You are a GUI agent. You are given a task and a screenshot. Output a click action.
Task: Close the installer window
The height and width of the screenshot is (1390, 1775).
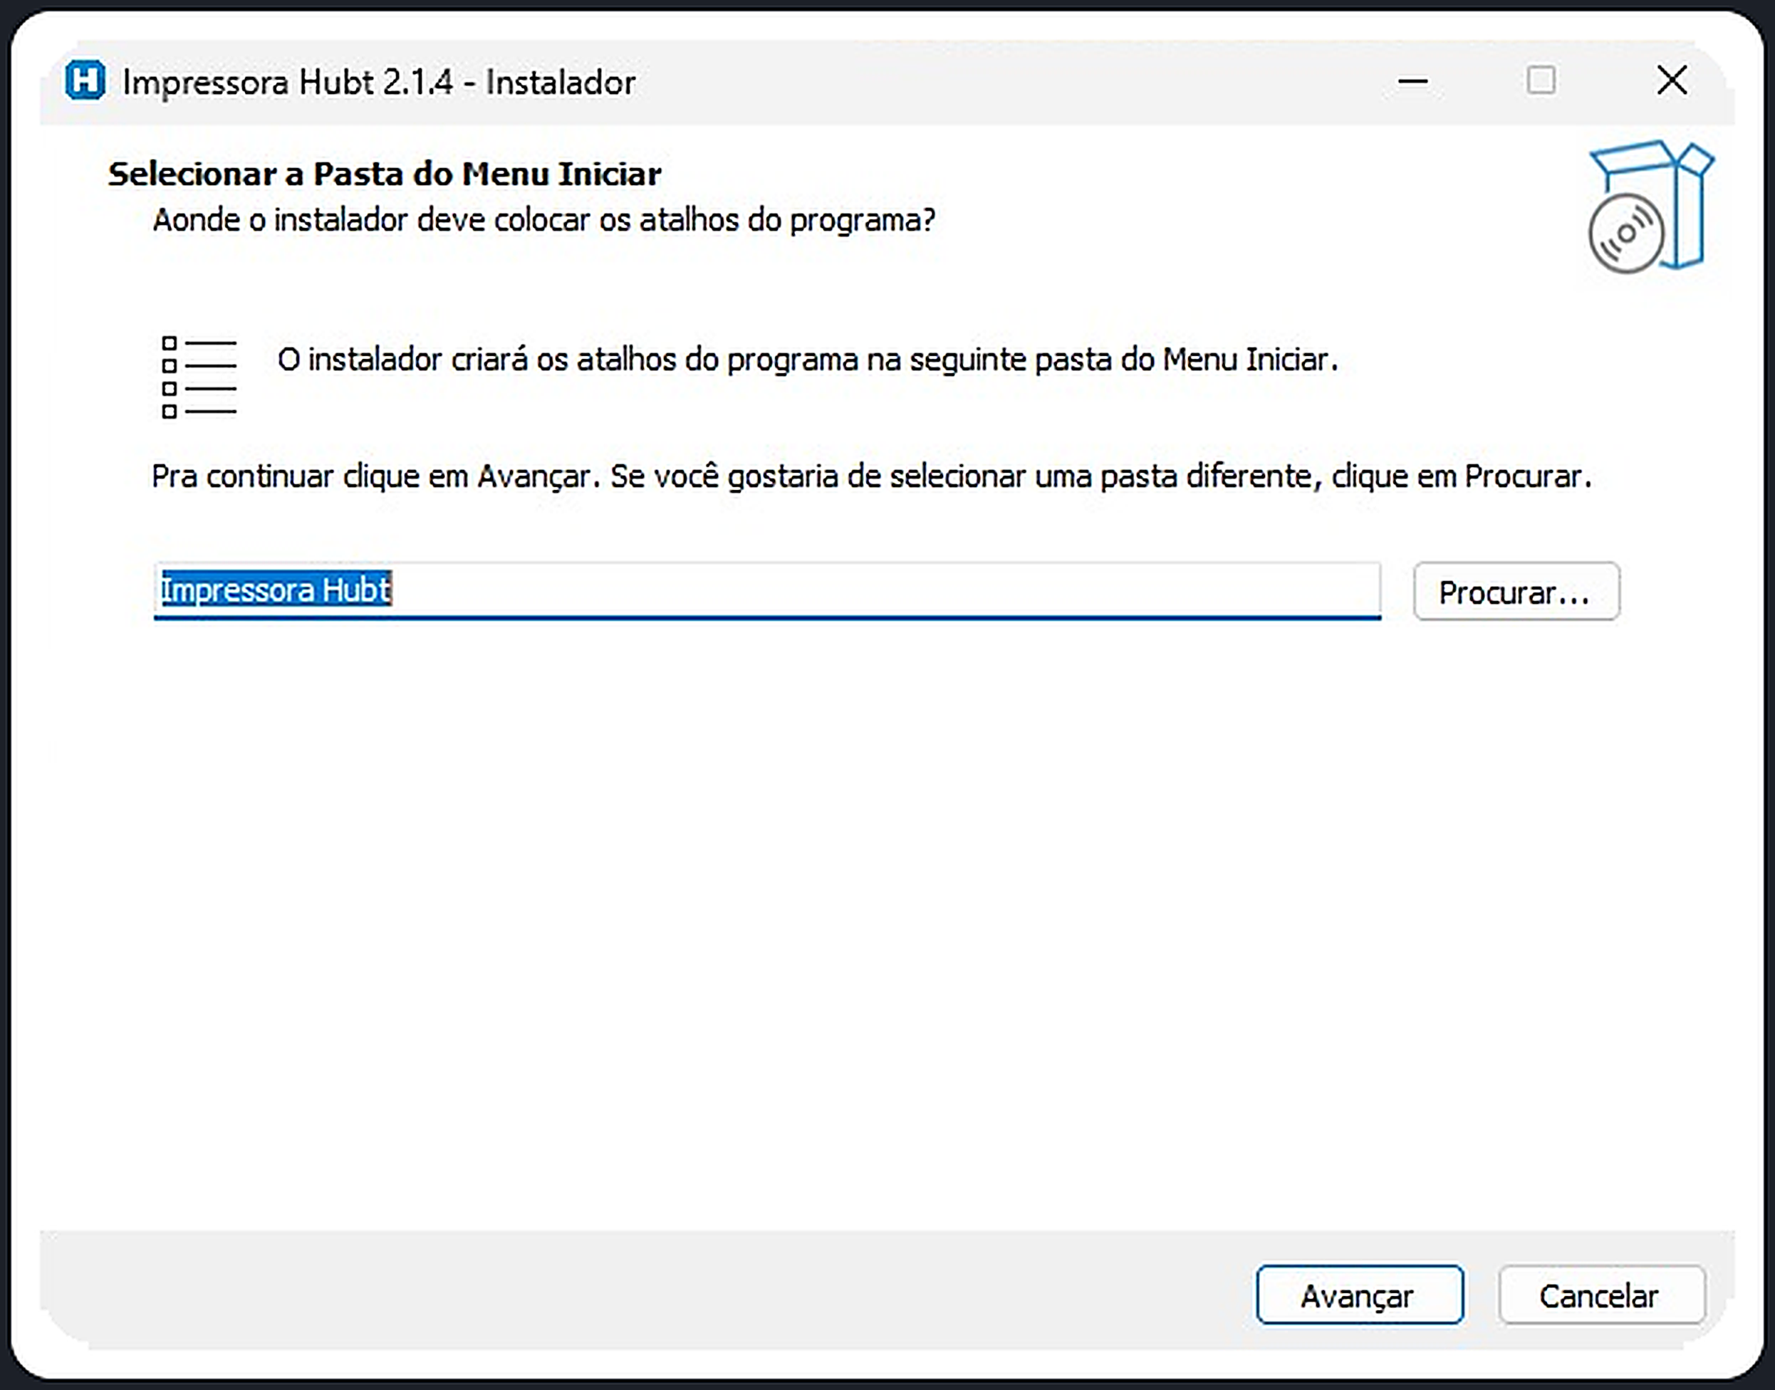click(1672, 80)
